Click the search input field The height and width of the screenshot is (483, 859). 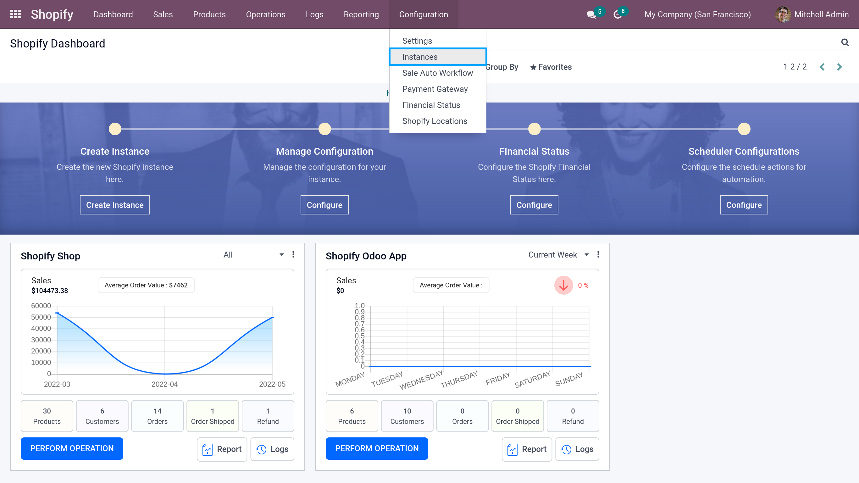tap(662, 42)
